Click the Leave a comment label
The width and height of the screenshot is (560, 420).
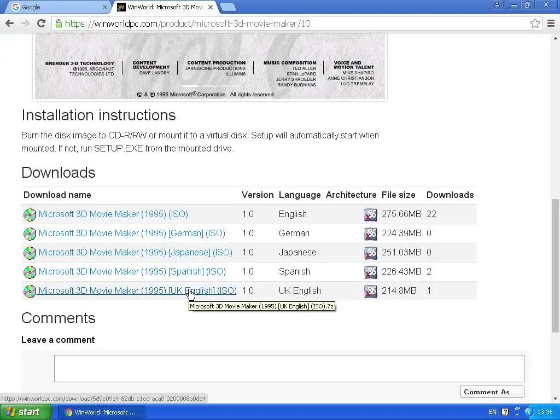pos(58,340)
